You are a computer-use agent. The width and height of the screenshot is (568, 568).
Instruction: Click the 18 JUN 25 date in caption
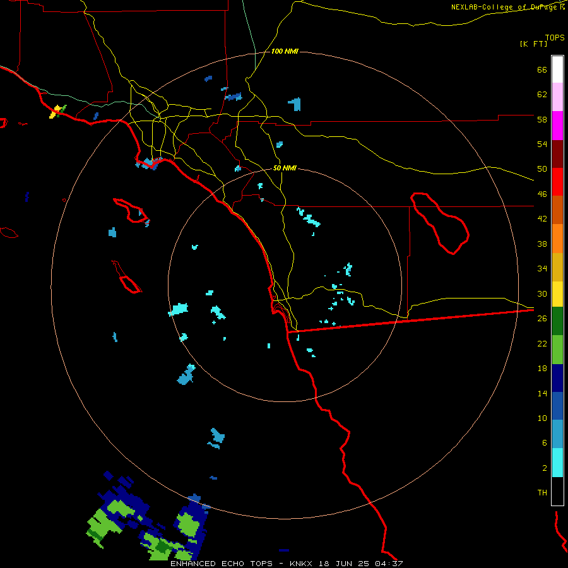[x=344, y=564]
